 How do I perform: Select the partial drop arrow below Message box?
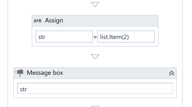pyautogui.click(x=95, y=106)
